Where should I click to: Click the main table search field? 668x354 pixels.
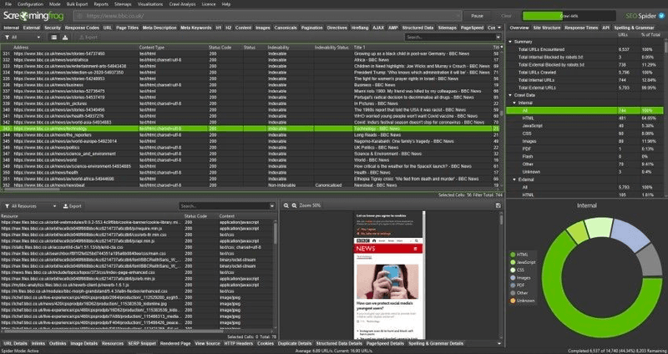[450, 38]
